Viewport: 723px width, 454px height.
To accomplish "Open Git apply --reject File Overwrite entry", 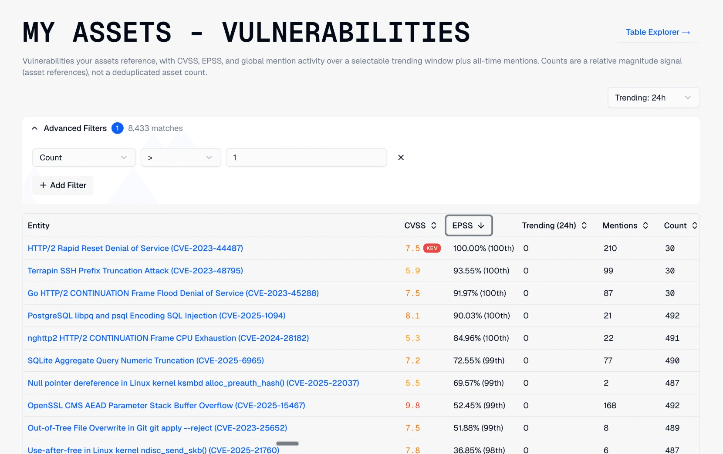I will tap(157, 428).
